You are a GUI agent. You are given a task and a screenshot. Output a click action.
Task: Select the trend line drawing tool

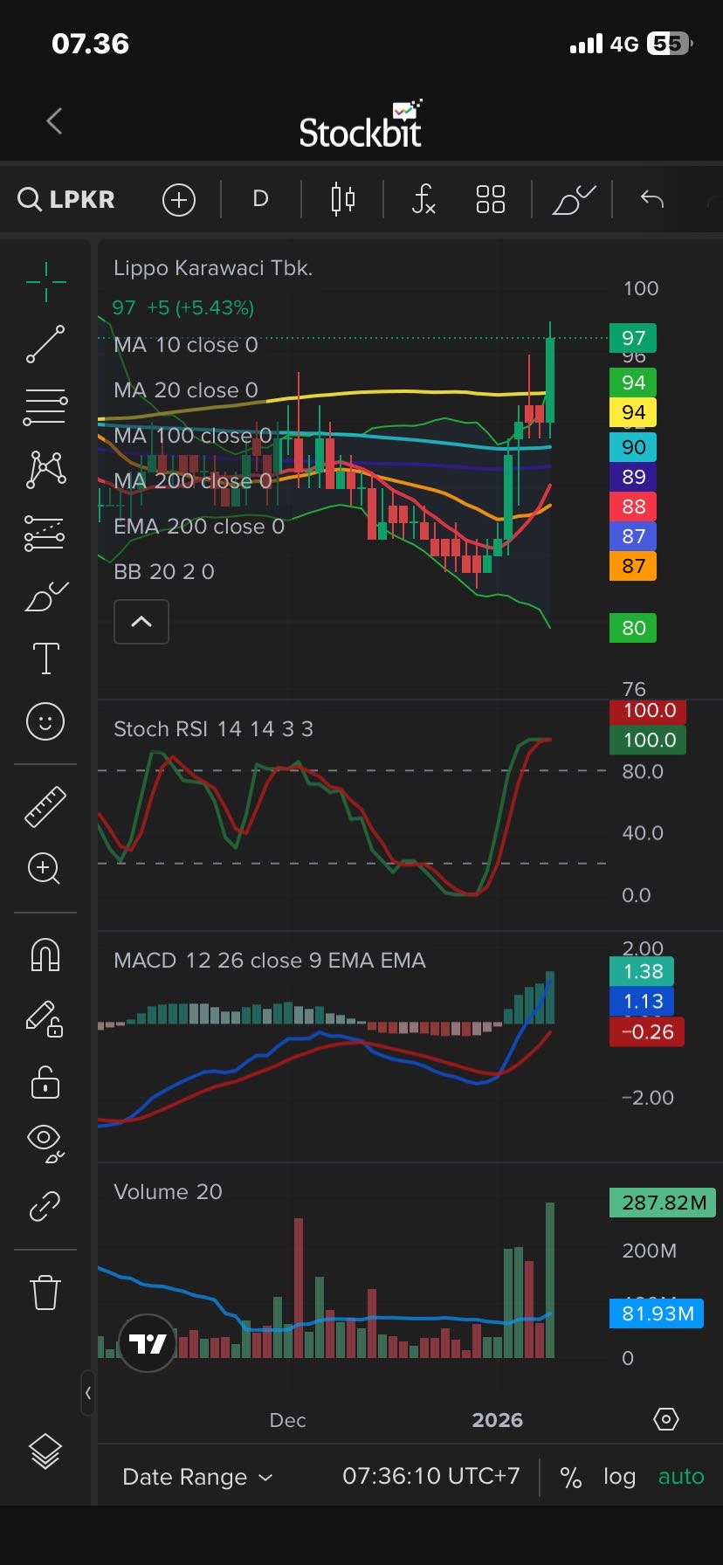45,344
